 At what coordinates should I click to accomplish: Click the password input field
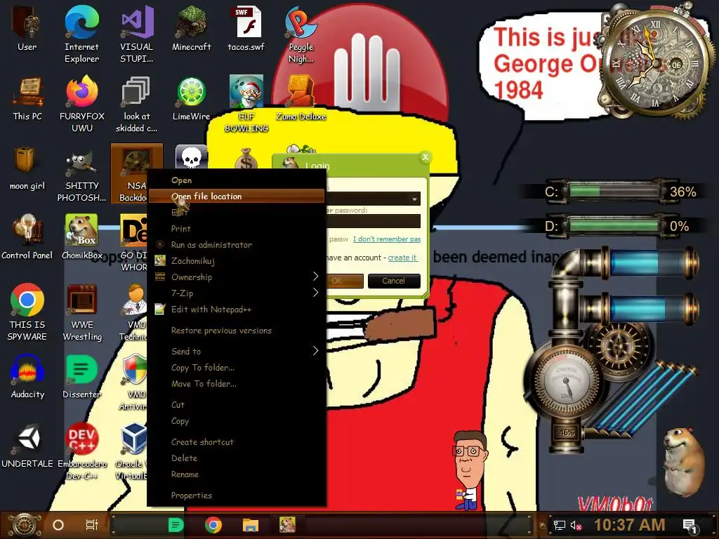point(374,221)
